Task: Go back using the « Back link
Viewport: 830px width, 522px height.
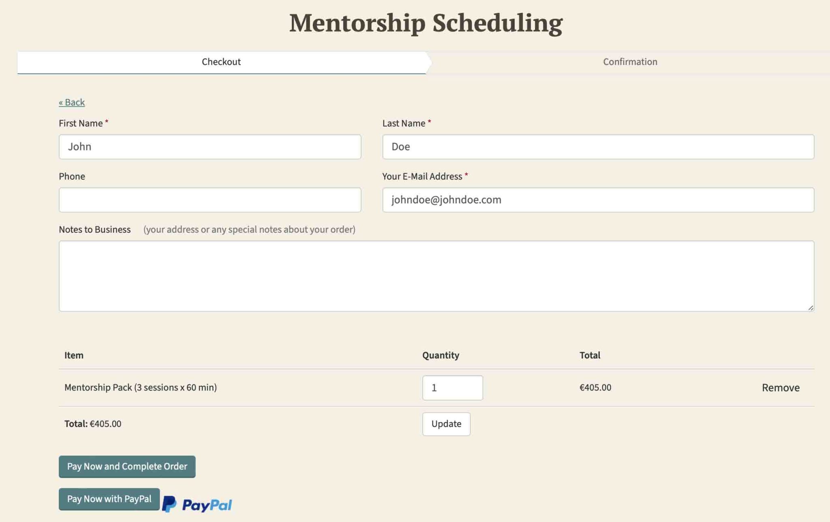Action: (x=72, y=102)
